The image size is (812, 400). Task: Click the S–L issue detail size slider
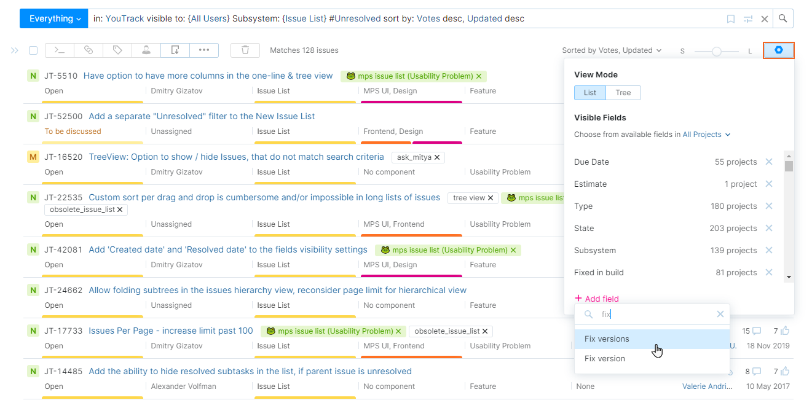[716, 51]
